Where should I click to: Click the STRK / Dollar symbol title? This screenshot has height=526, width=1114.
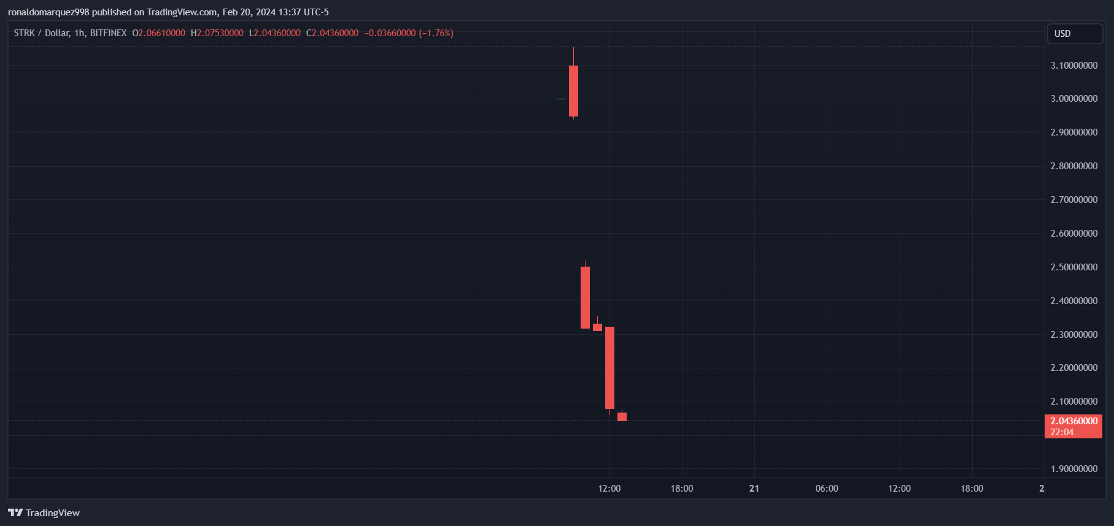[x=42, y=33]
